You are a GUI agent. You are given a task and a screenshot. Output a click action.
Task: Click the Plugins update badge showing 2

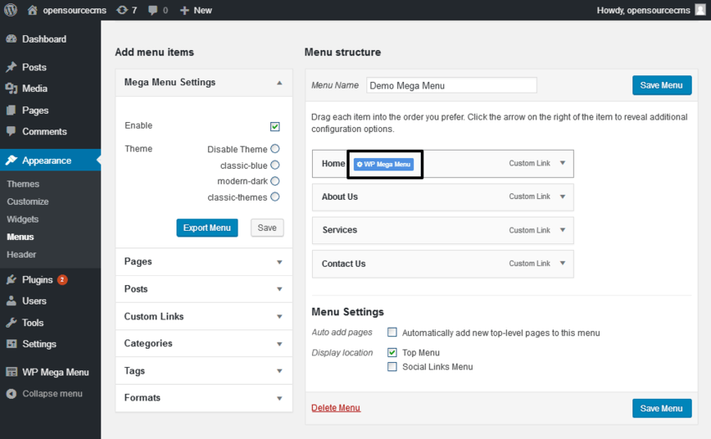tap(62, 280)
